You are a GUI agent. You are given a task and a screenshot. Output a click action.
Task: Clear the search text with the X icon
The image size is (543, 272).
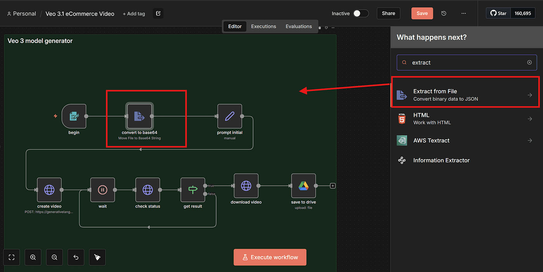(x=529, y=62)
